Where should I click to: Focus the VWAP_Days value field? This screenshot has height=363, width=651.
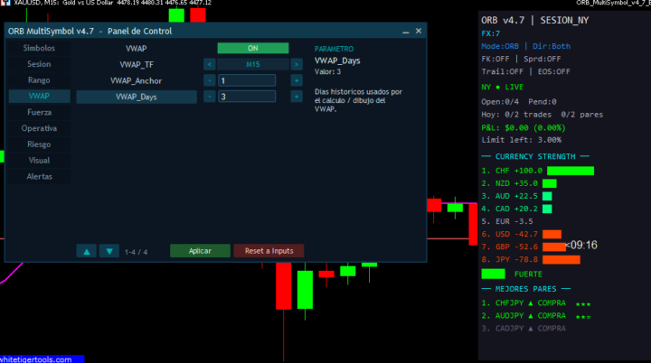(x=247, y=97)
